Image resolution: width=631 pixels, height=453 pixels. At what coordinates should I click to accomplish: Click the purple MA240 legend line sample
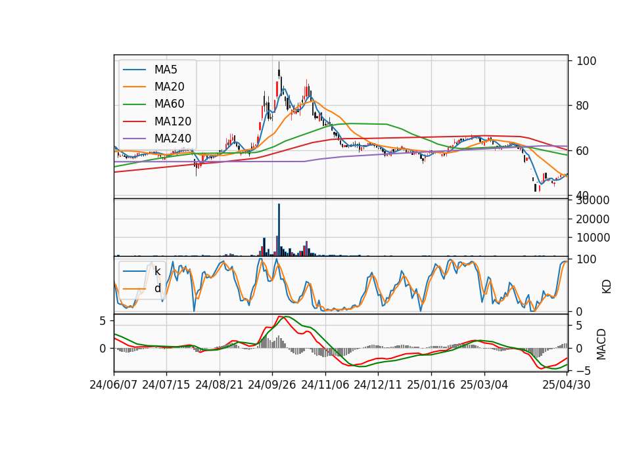(x=134, y=139)
